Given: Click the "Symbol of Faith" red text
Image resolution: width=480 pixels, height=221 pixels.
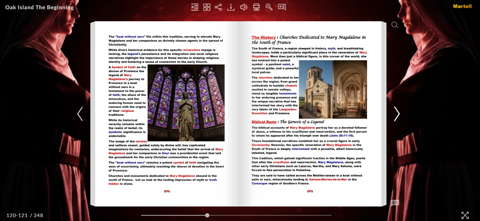Looking at the screenshot, I should [124, 67].
